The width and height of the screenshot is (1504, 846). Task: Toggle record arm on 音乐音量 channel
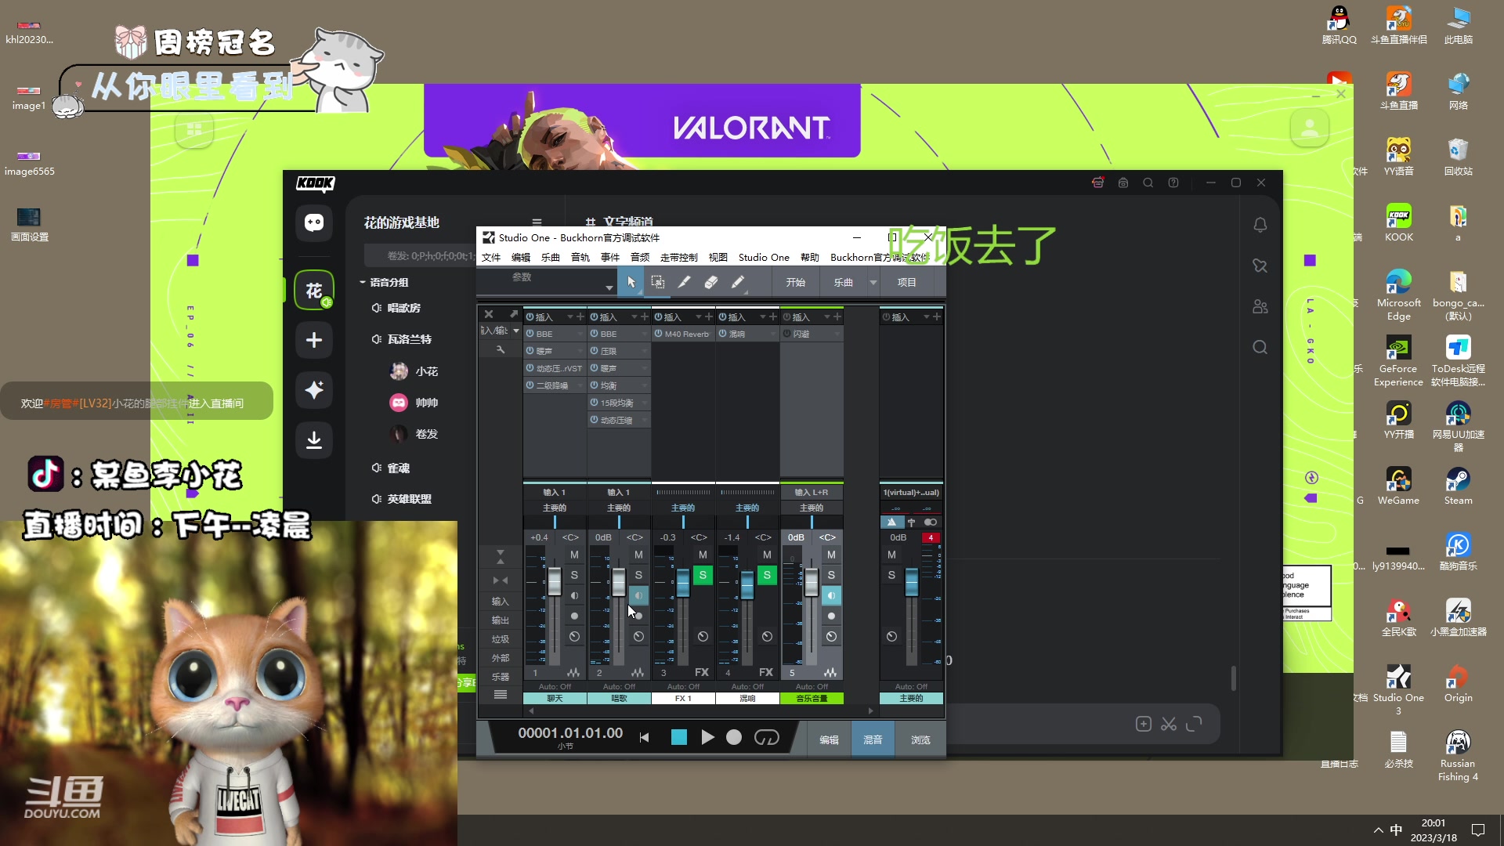click(x=831, y=616)
